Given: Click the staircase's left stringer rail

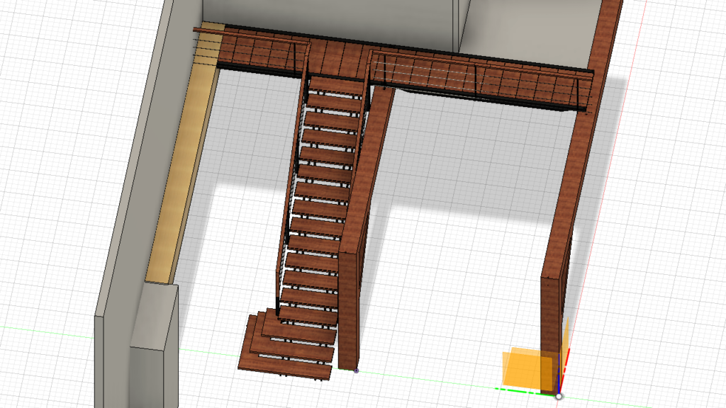Looking at the screenshot, I should (x=288, y=212).
